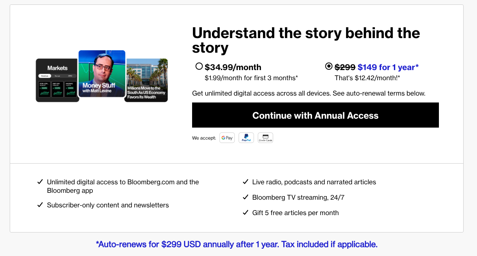Open Millions Move to the South article image
The width and height of the screenshot is (477, 256).
click(146, 80)
